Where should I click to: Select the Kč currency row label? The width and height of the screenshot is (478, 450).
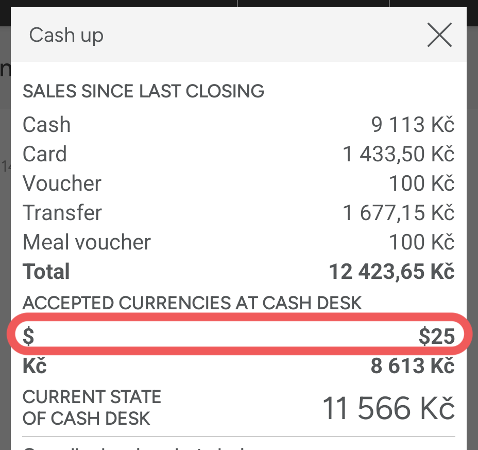tap(35, 366)
